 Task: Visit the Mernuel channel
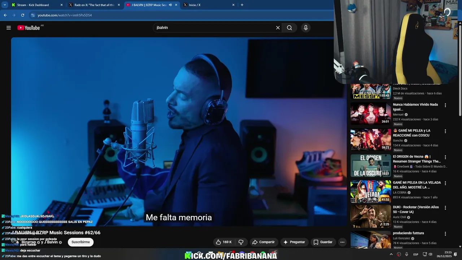[398, 114]
